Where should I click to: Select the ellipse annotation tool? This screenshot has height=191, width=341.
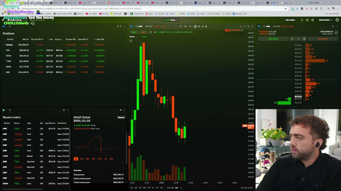coord(190,26)
